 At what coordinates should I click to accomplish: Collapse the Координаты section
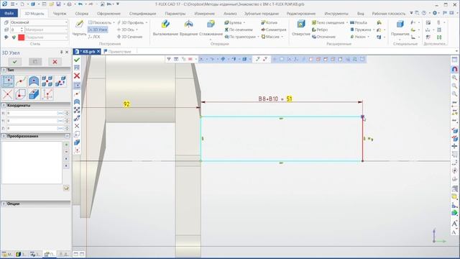tap(4, 105)
